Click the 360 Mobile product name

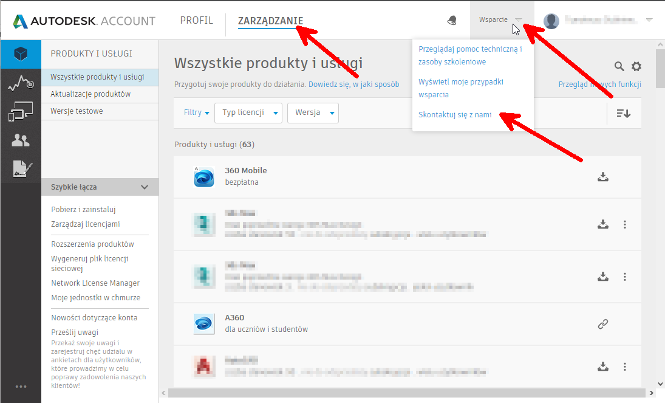pyautogui.click(x=245, y=170)
